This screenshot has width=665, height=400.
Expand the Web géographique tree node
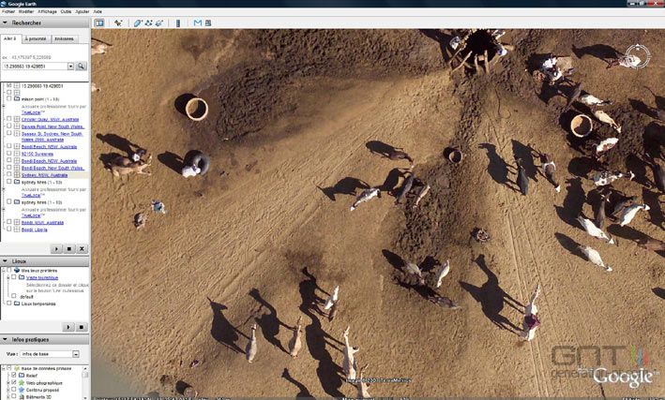tap(8, 382)
